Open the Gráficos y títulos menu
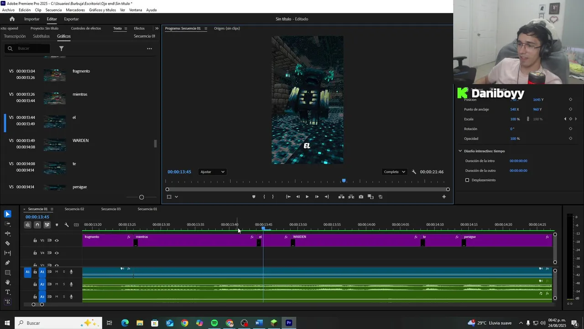The width and height of the screenshot is (584, 329). (102, 10)
